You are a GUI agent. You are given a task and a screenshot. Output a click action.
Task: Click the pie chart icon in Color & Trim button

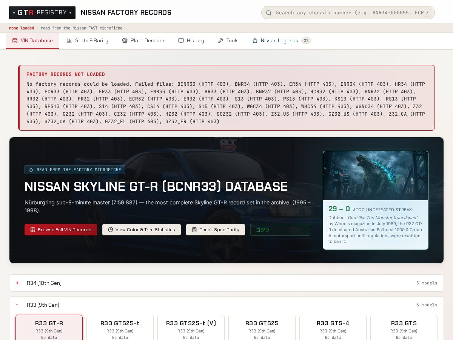coord(111,230)
